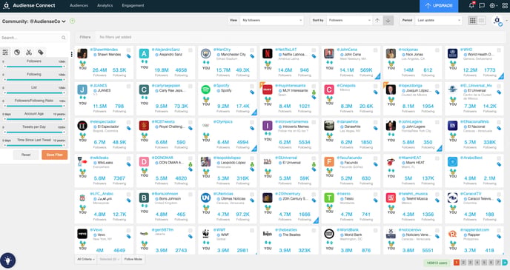Click the Reset filter button
The height and width of the screenshot is (270, 510).
pyautogui.click(x=26, y=155)
